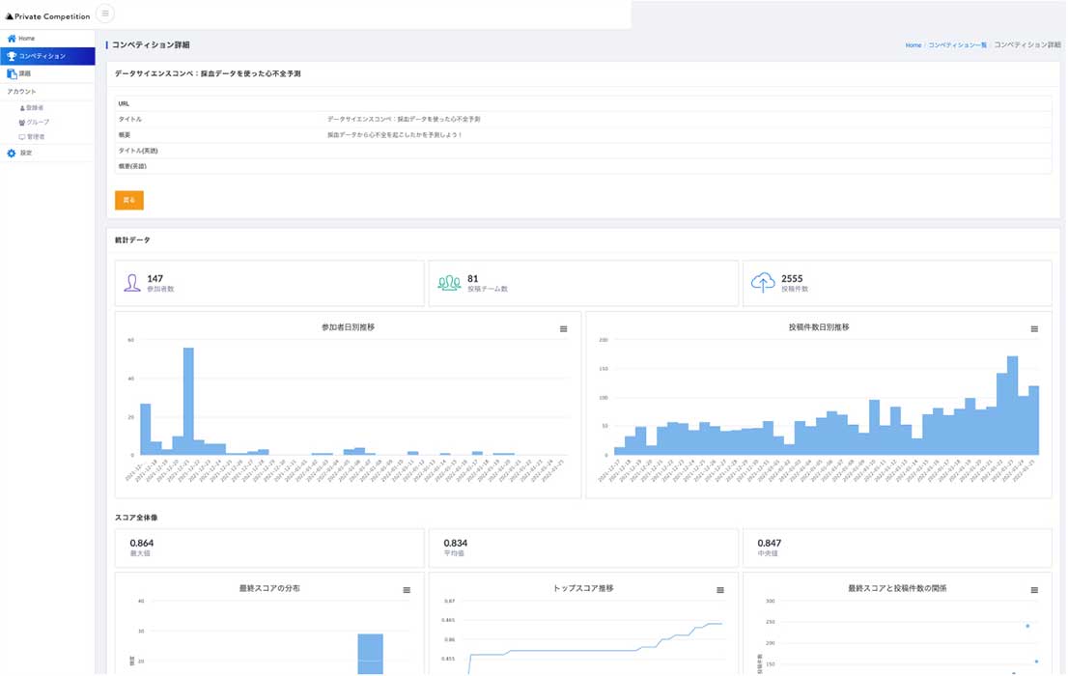Screen dimensions: 1068x676
Task: Click the 0.847 score value
Action: tap(770, 543)
